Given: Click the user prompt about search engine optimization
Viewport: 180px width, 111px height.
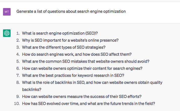Looking at the screenshot, I should (x=71, y=12).
